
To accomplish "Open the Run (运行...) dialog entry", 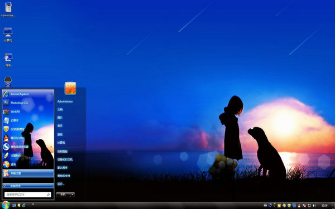I will coord(61,184).
